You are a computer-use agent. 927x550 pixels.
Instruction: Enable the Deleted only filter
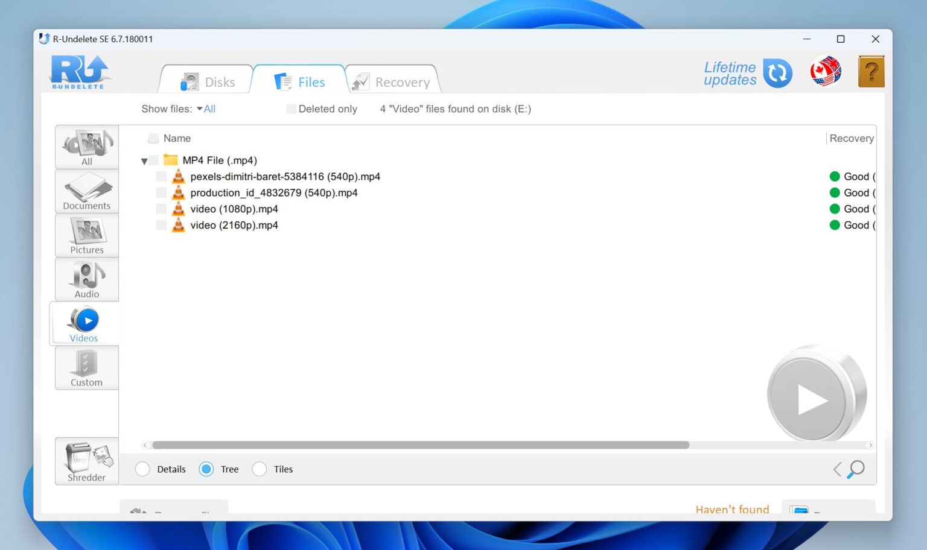pyautogui.click(x=291, y=109)
